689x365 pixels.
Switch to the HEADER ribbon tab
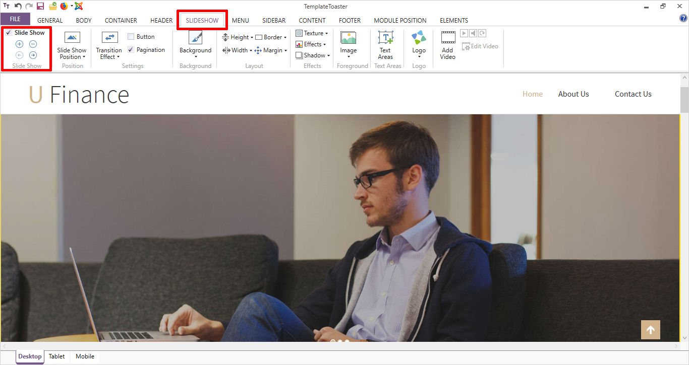(x=161, y=21)
